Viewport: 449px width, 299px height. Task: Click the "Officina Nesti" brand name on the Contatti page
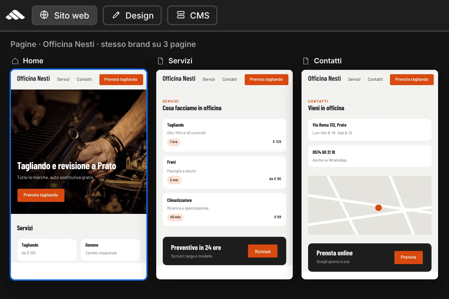click(324, 79)
